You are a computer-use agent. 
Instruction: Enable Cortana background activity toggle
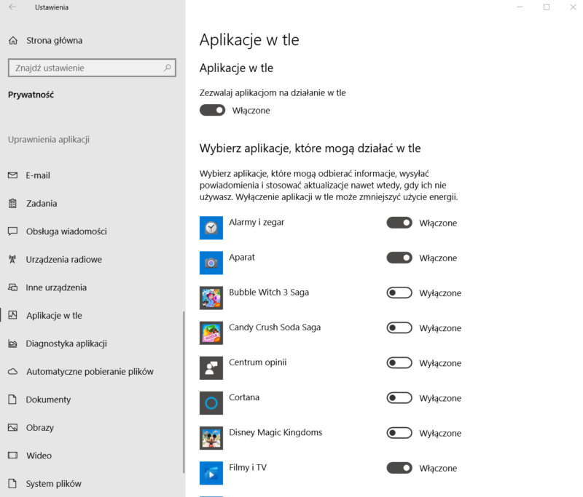(x=399, y=398)
